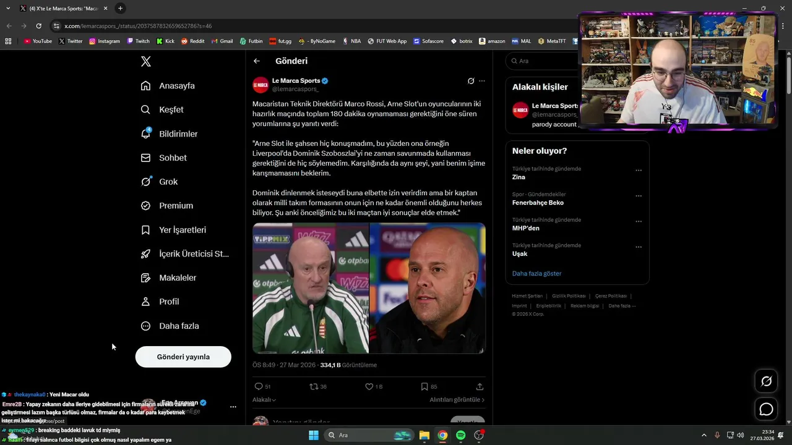Open more options for Zina trend
The width and height of the screenshot is (792, 445).
pyautogui.click(x=639, y=171)
